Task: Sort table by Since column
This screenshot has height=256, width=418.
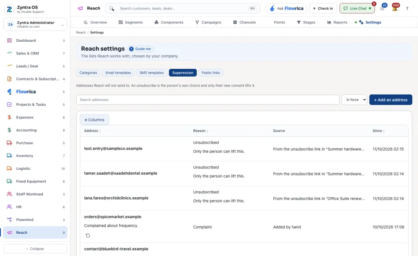Action: pyautogui.click(x=378, y=131)
